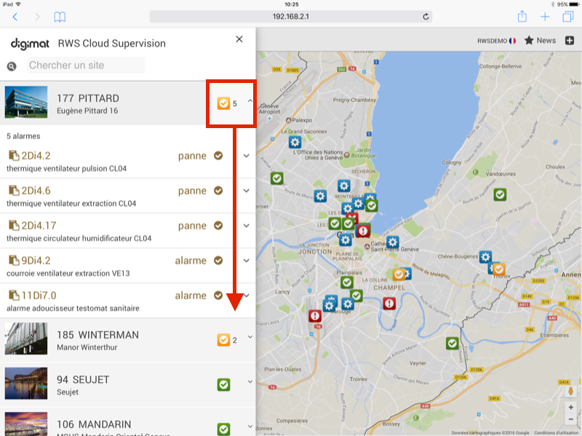Click the blue gear marker at Sécheron

[x=343, y=186]
